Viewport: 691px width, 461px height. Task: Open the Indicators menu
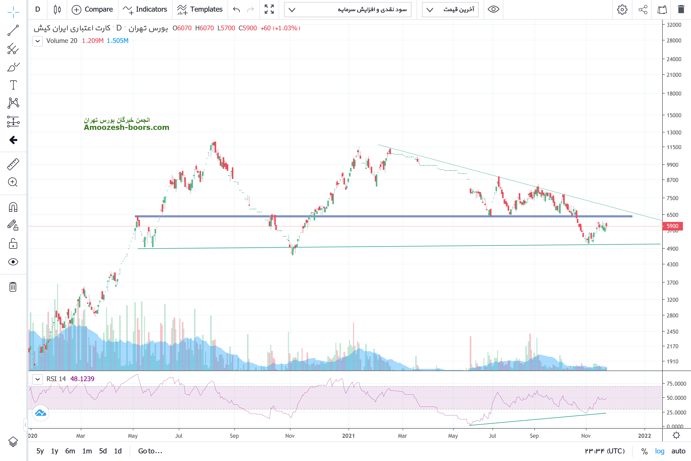tap(145, 9)
